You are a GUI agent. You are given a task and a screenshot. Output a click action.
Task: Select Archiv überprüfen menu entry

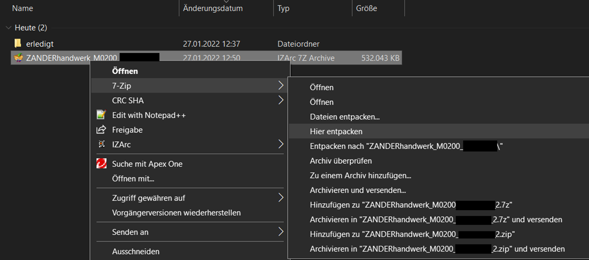tap(341, 161)
